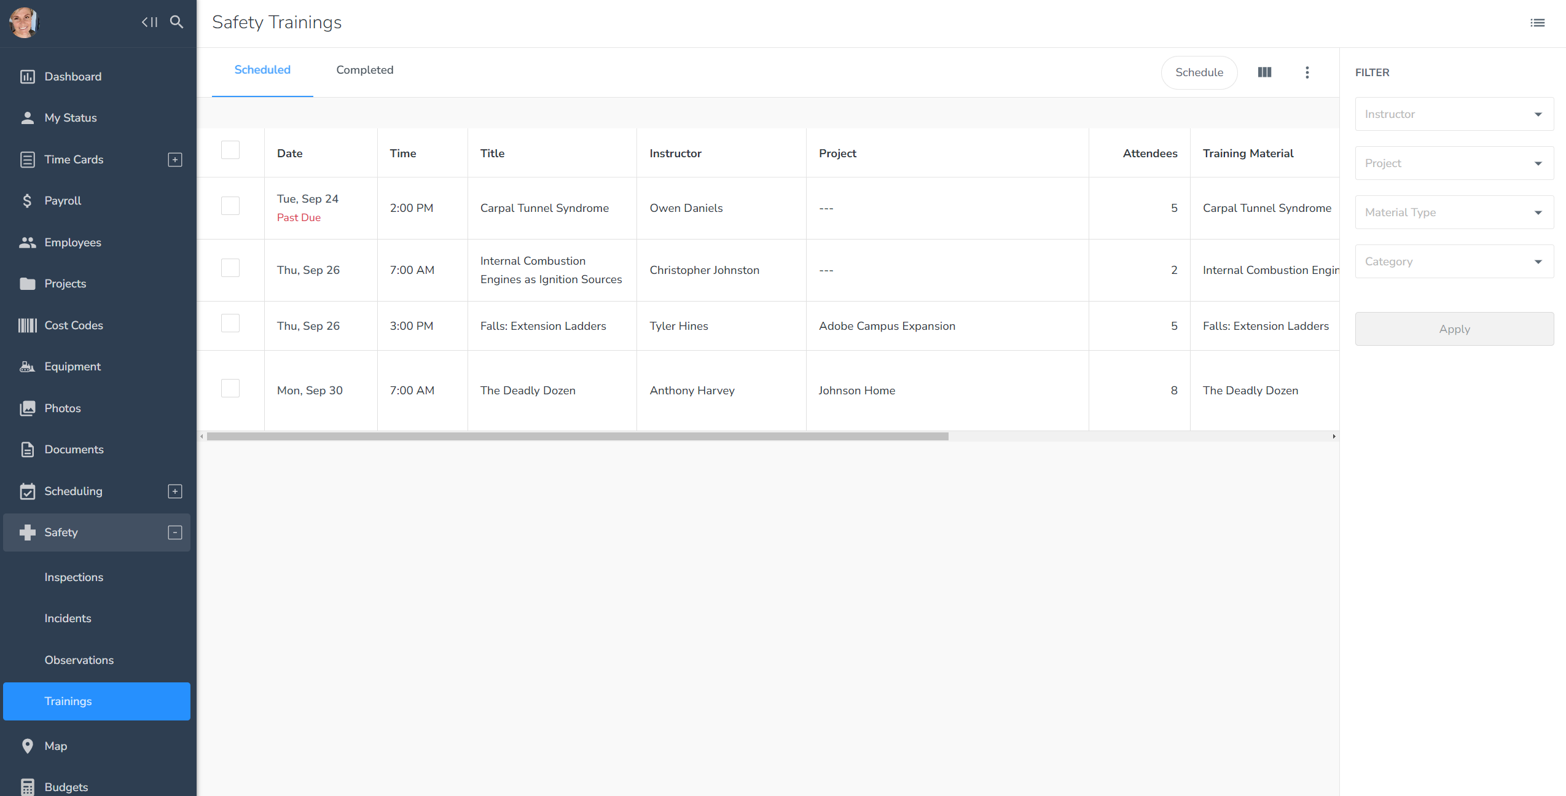Click the scrollbar left arrow

tap(202, 437)
